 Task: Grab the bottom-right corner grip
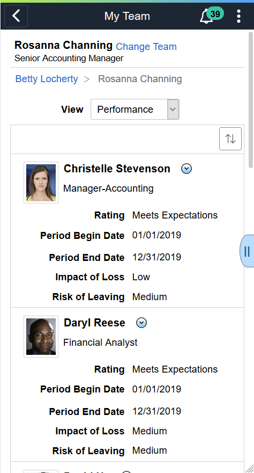[250, 469]
